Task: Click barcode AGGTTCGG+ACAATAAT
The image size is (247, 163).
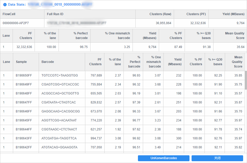Action: coord(59,120)
